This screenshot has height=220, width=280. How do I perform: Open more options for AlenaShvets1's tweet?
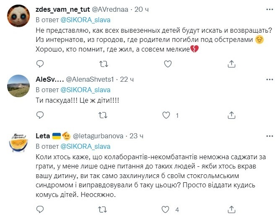point(268,79)
